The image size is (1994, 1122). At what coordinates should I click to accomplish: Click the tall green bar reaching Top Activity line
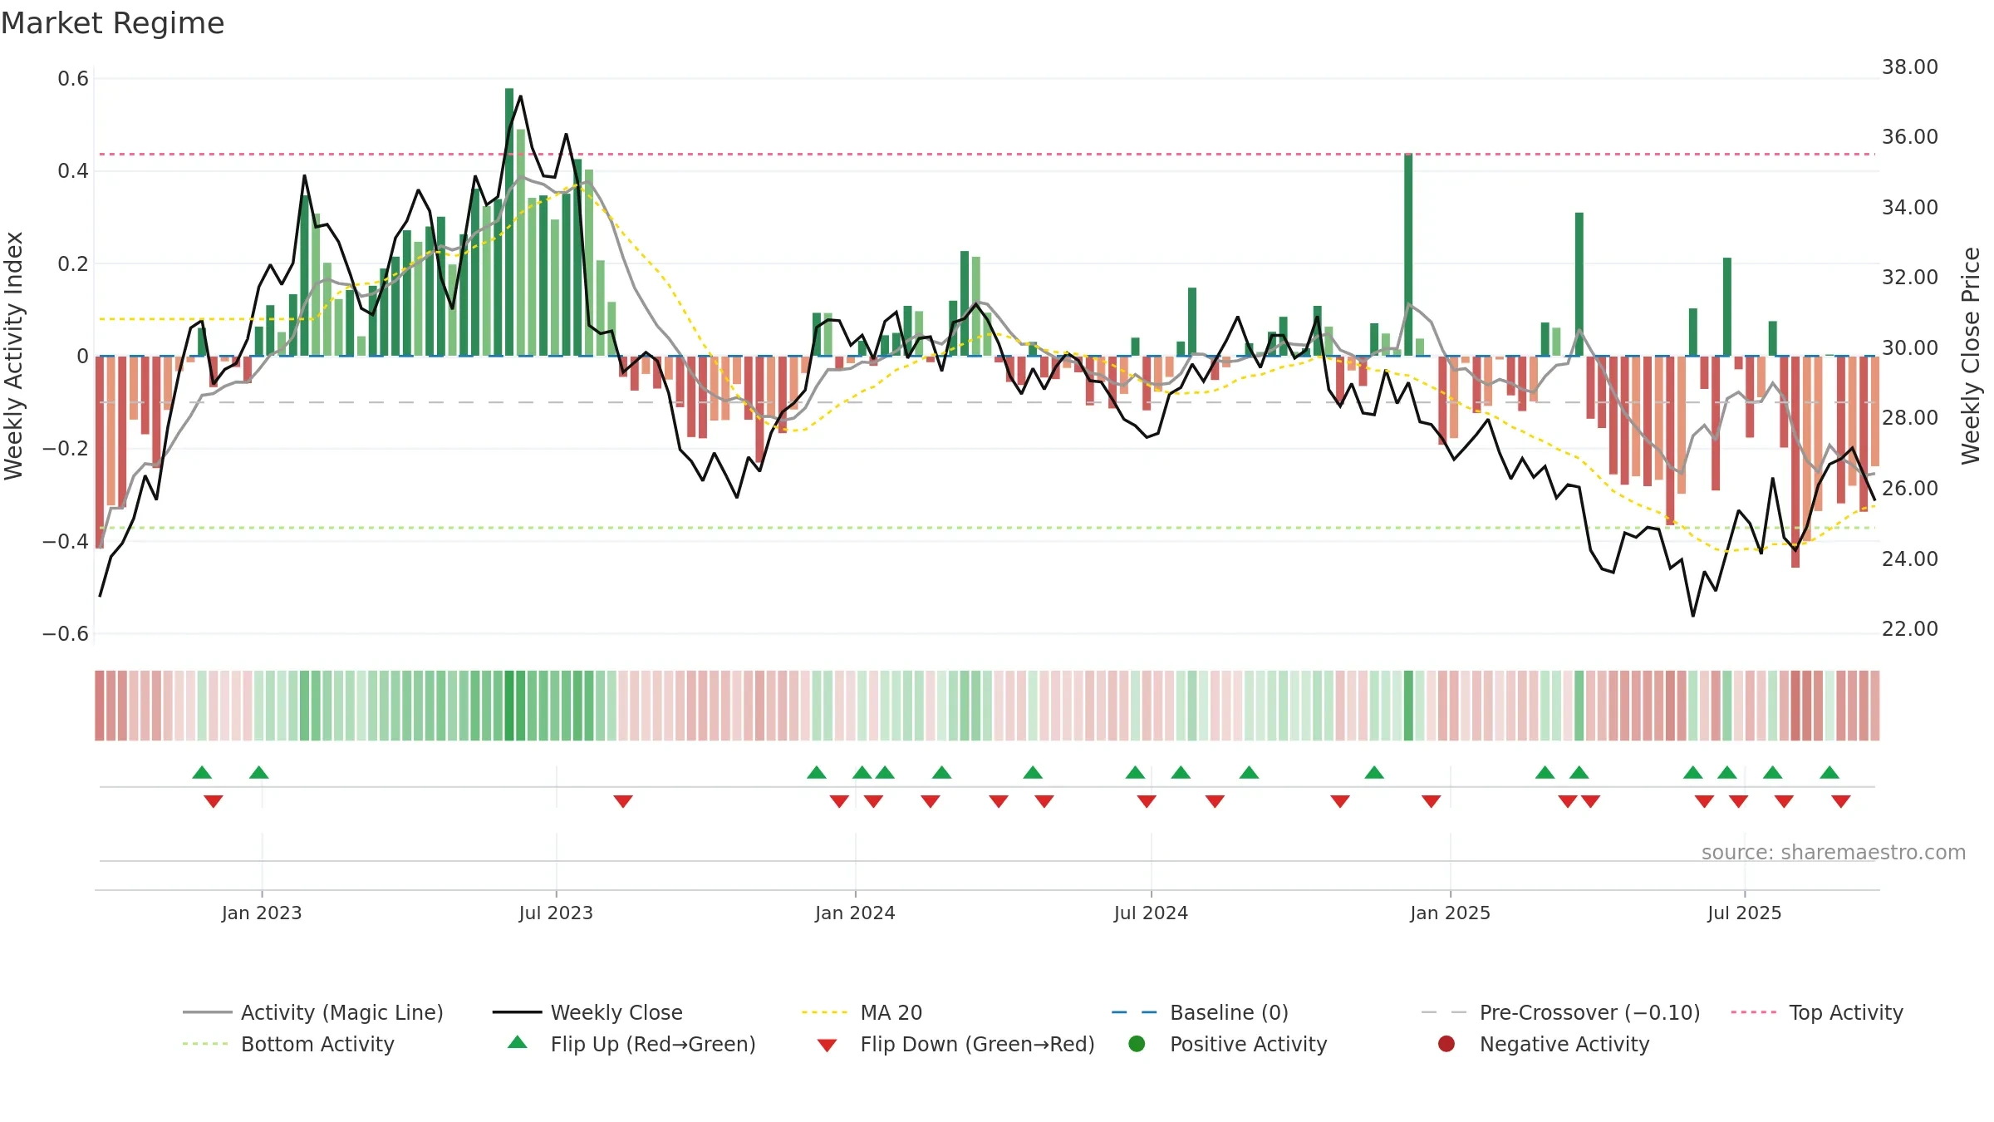click(1408, 254)
